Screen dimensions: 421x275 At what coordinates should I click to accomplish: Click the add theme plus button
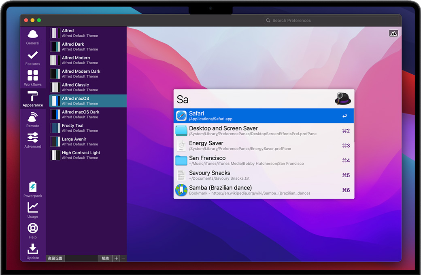click(116, 258)
